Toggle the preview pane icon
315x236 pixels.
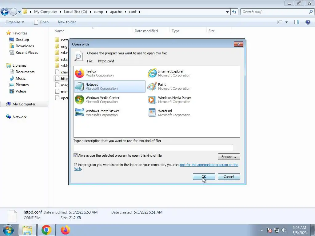click(x=297, y=22)
